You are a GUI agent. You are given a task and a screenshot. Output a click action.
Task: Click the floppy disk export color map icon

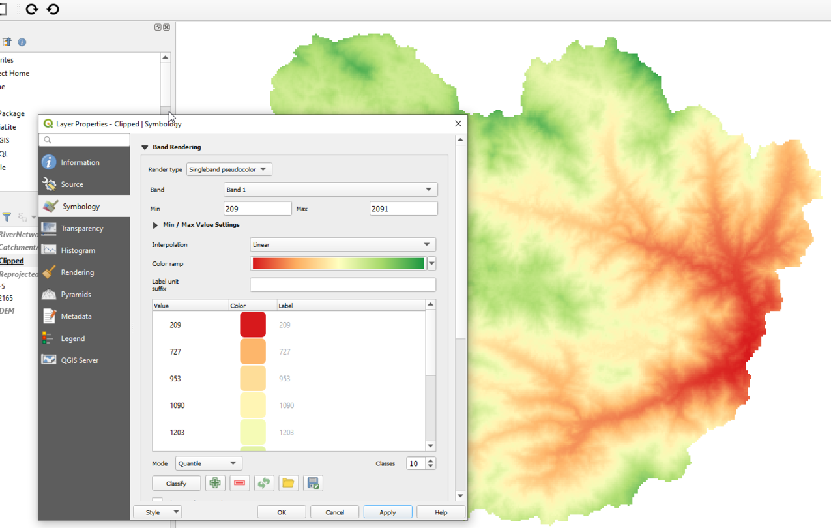[313, 483]
